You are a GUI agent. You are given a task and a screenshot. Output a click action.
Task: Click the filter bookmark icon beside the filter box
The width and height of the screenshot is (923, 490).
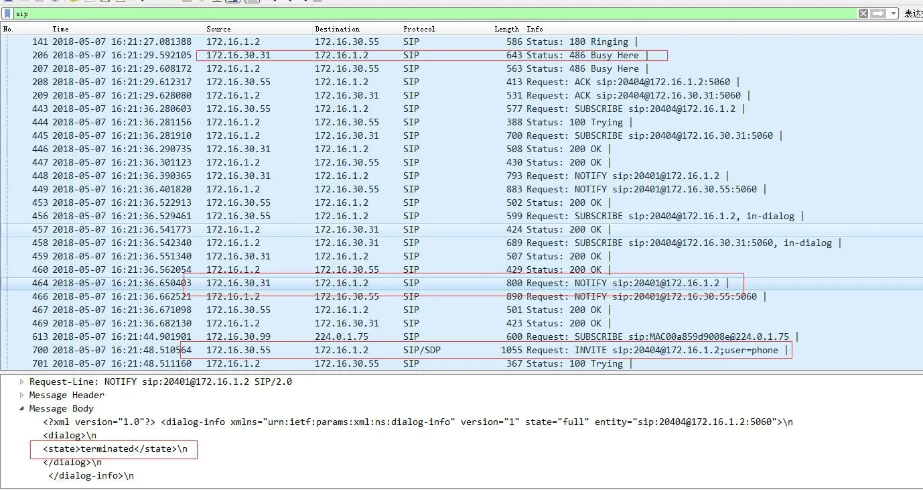pyautogui.click(x=7, y=13)
